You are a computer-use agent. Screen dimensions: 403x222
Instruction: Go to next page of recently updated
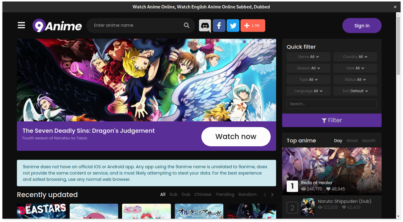click(272, 195)
